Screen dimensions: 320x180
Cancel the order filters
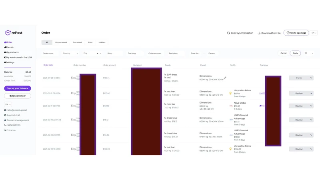point(284,53)
